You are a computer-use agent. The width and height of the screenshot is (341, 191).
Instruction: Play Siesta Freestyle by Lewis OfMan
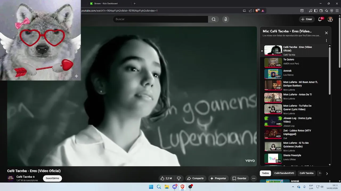pyautogui.click(x=294, y=158)
